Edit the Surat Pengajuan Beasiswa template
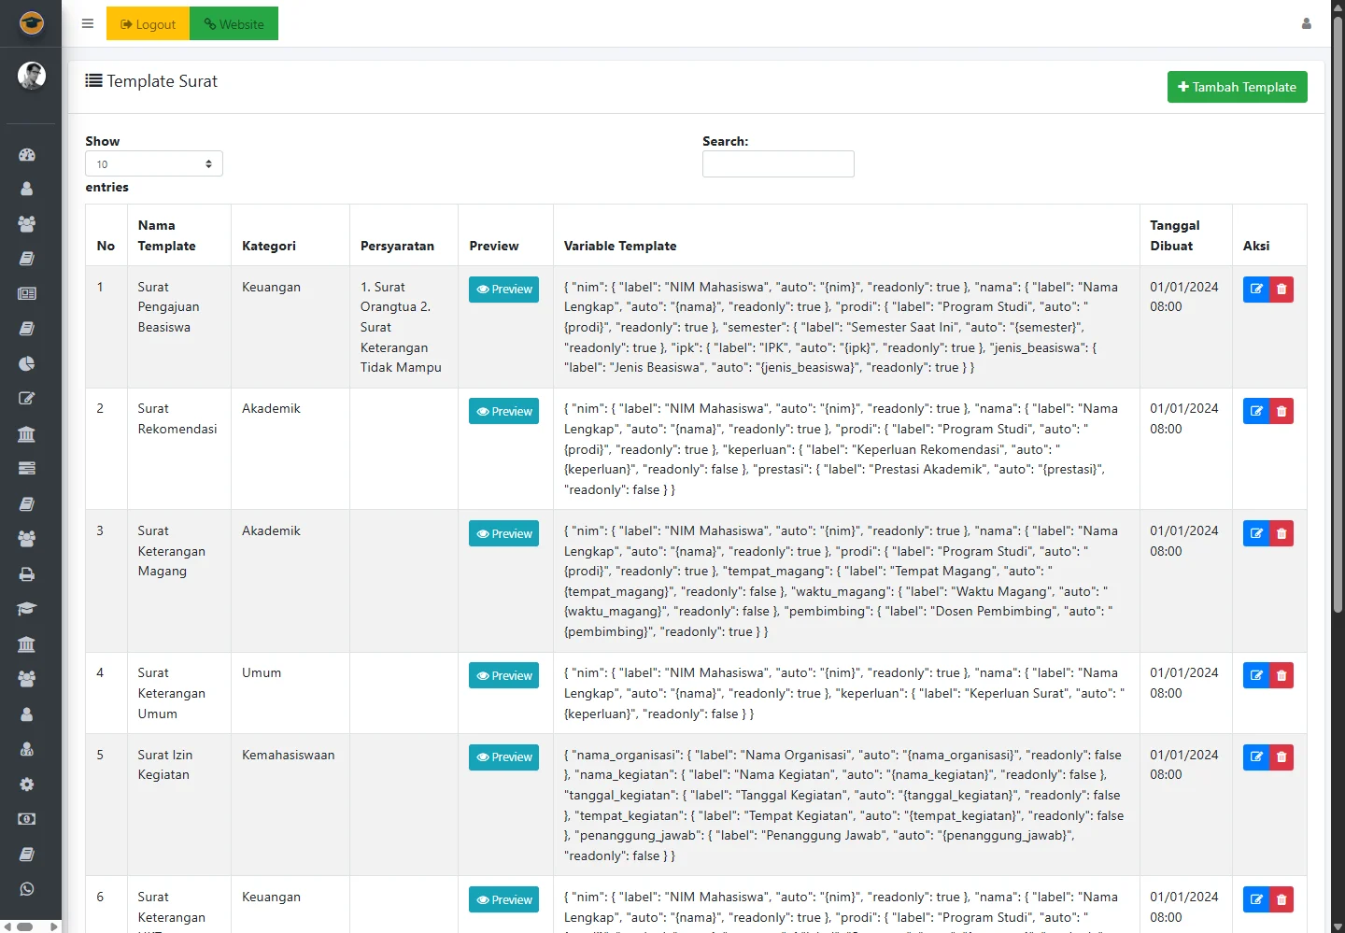 pos(1256,290)
